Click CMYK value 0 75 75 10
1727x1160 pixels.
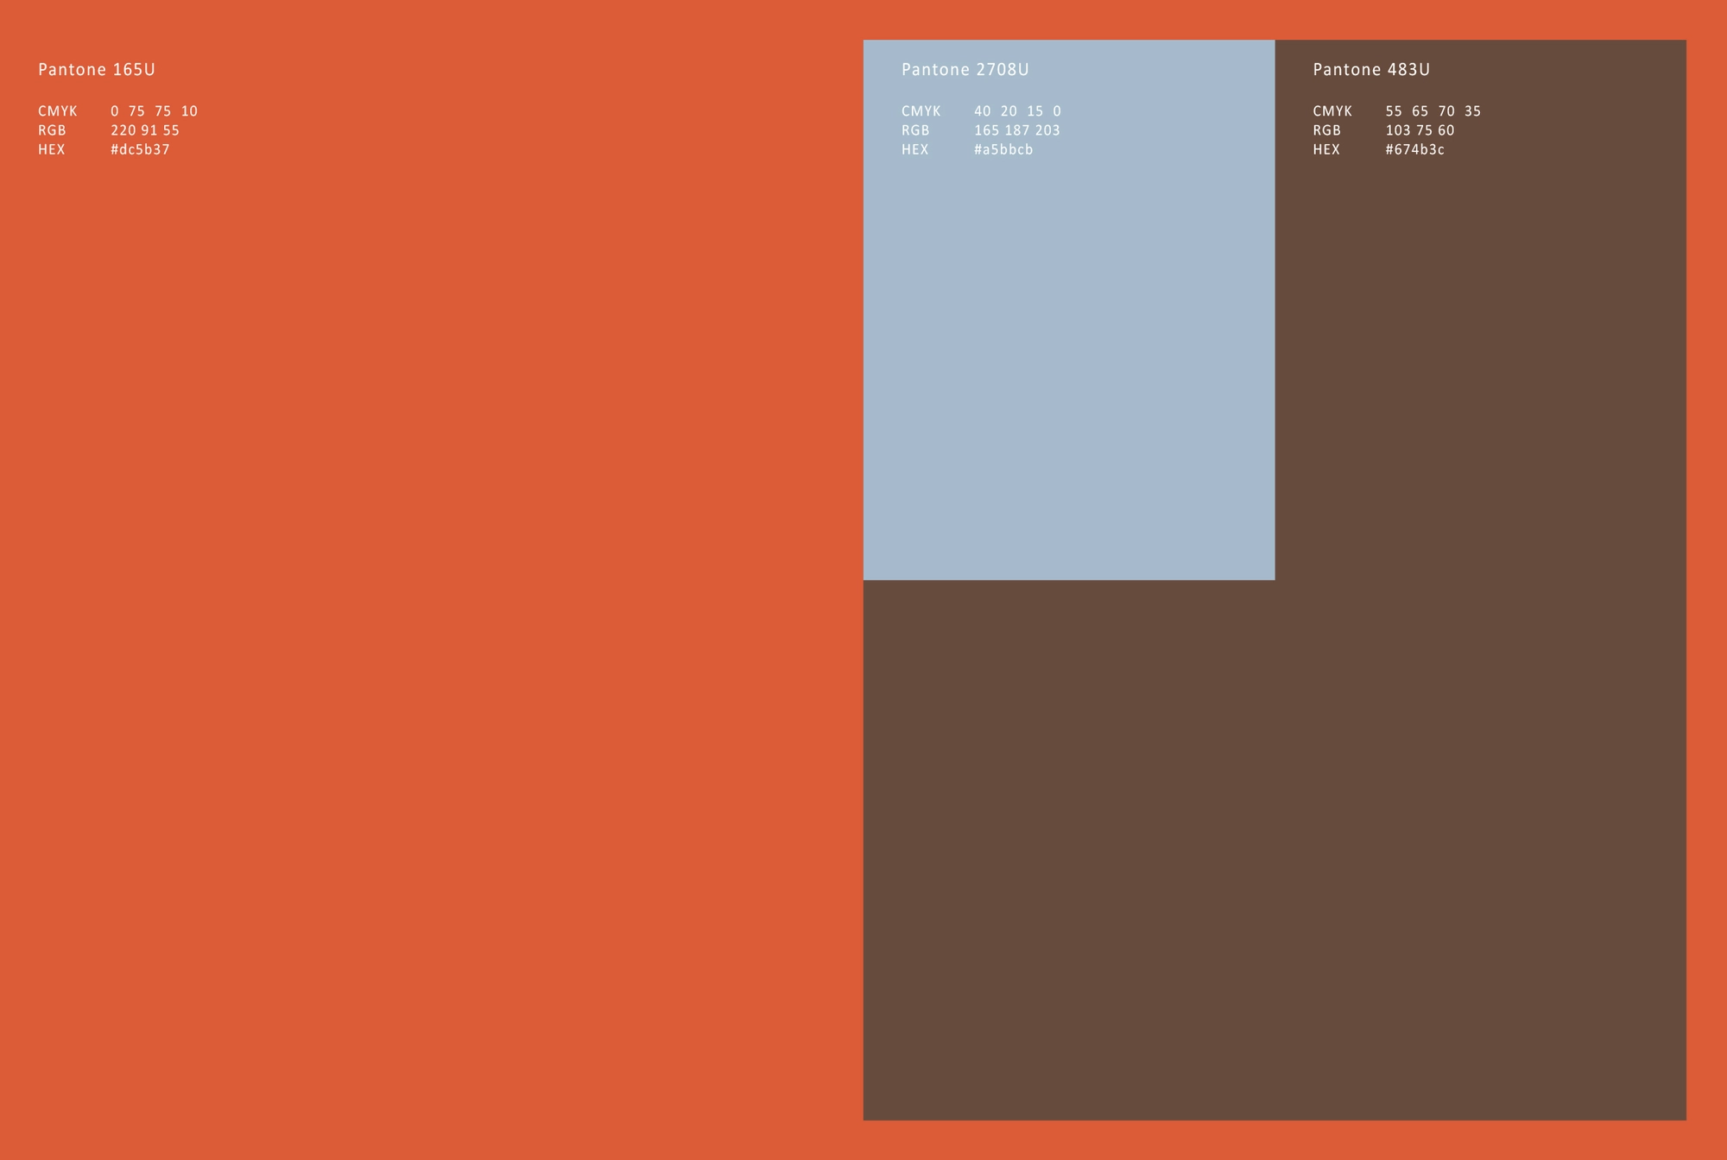pyautogui.click(x=155, y=111)
